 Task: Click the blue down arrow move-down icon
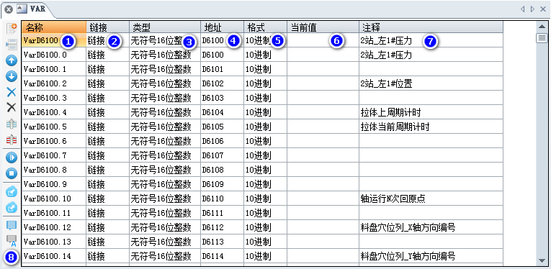(x=12, y=76)
